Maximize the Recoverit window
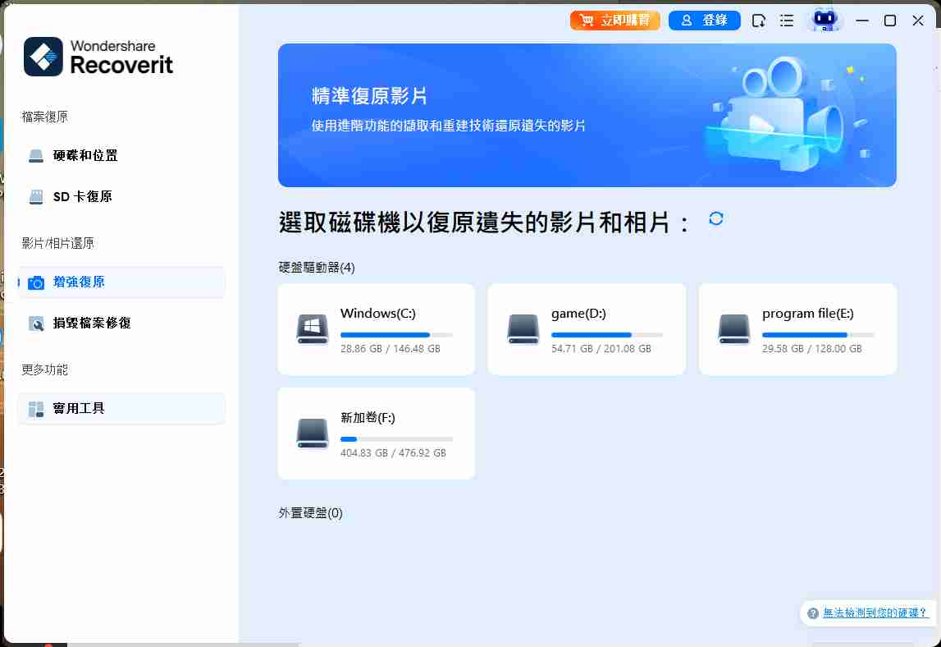This screenshot has width=941, height=647. tap(890, 21)
